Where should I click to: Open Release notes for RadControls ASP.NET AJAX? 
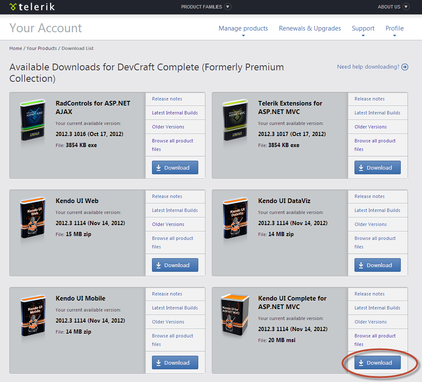click(167, 99)
